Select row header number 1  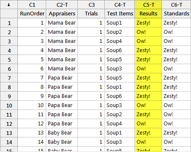[x=9, y=23]
